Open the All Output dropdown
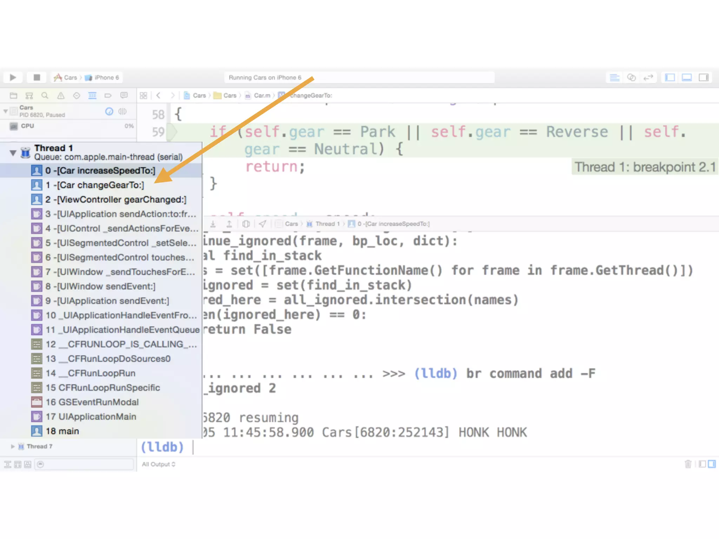This screenshot has height=539, width=719. (x=158, y=464)
